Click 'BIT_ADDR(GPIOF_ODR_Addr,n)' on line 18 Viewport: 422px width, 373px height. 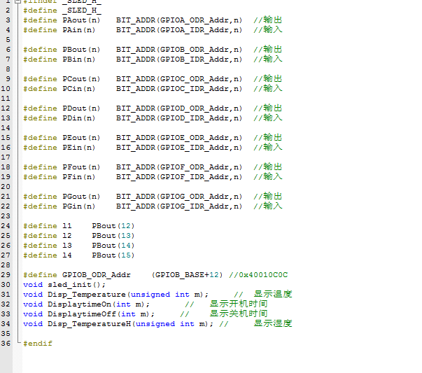(x=179, y=167)
